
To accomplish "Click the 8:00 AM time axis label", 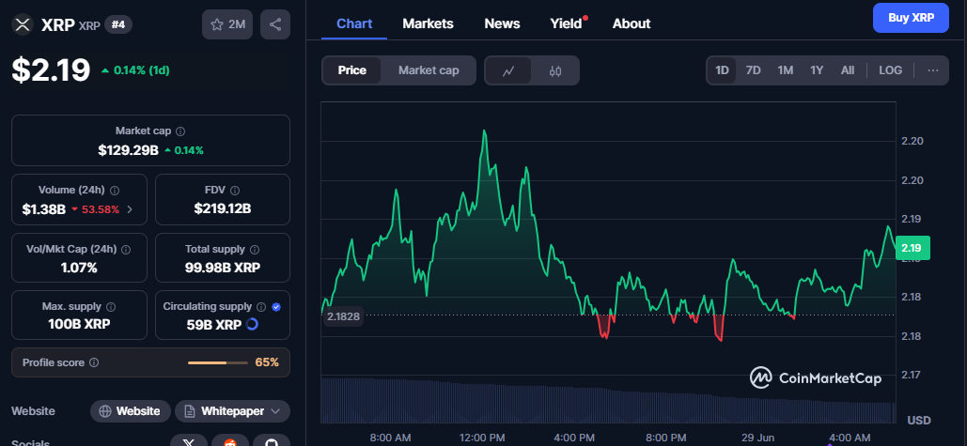I will (390, 438).
